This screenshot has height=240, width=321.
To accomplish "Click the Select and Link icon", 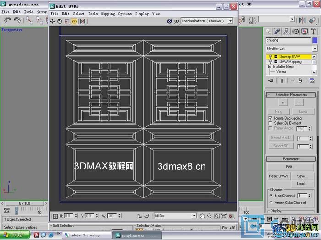I will (29, 21).
